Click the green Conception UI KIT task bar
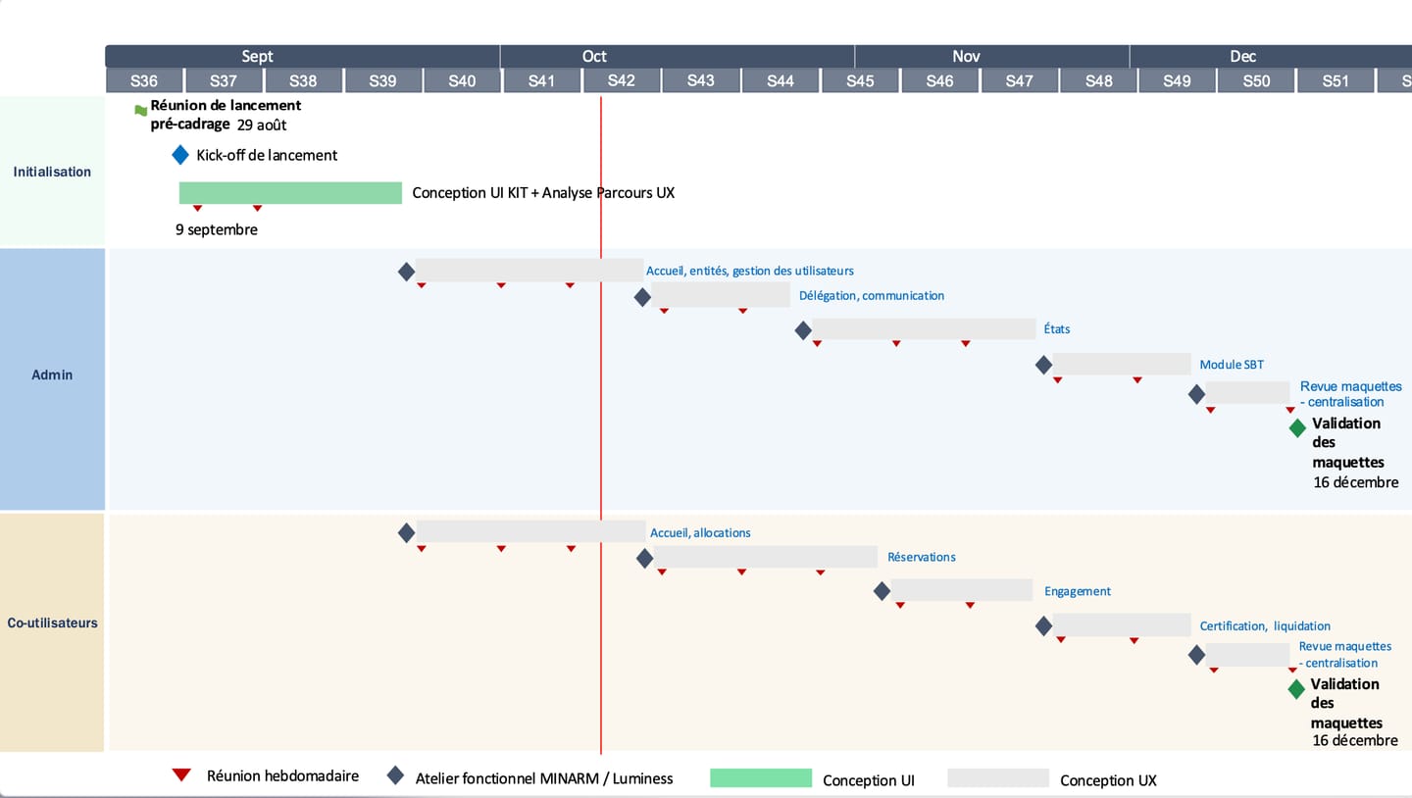 pyautogui.click(x=290, y=193)
